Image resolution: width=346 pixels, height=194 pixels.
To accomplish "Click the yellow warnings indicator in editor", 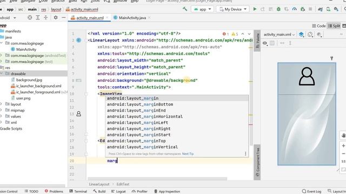I will [x=235, y=34].
